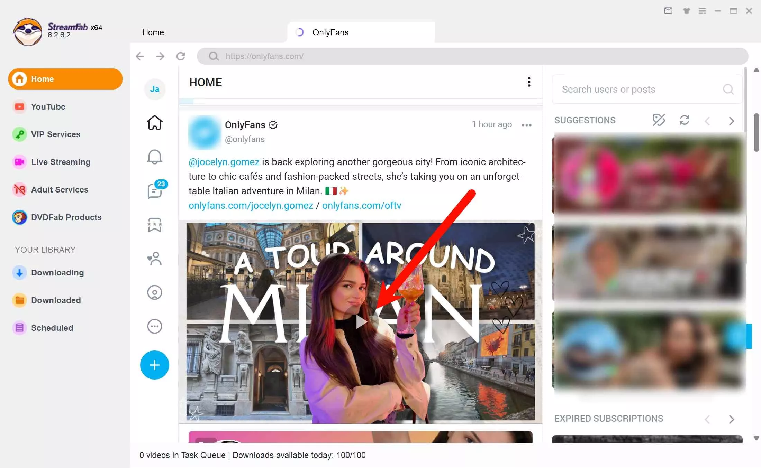Open the post options three-dot menu
The image size is (761, 468).
[526, 125]
